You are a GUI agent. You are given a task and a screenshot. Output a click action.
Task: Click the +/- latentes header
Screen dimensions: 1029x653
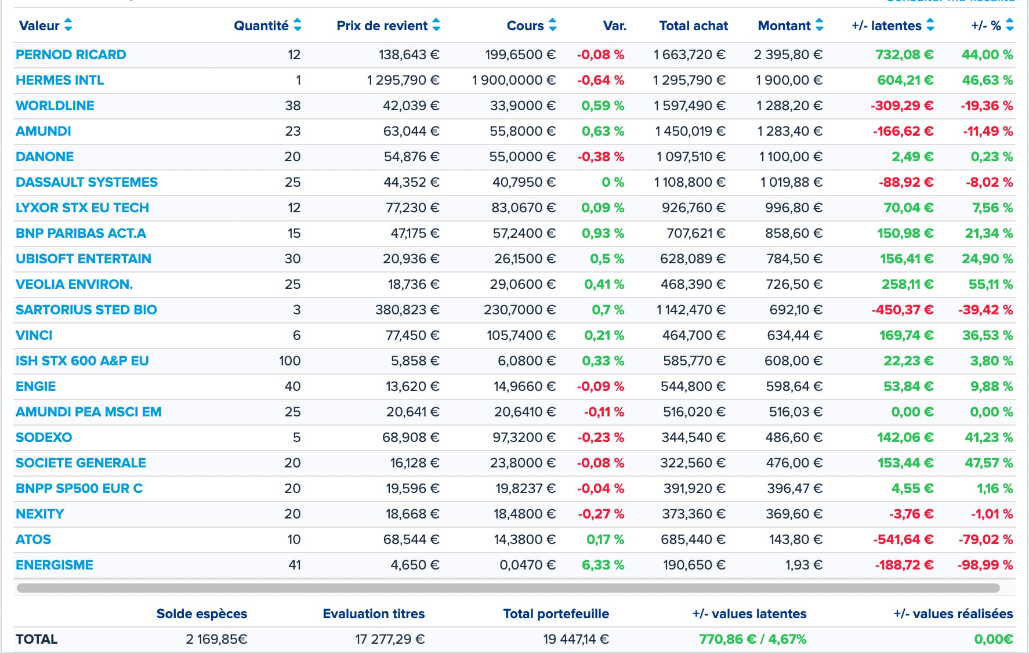click(x=886, y=26)
